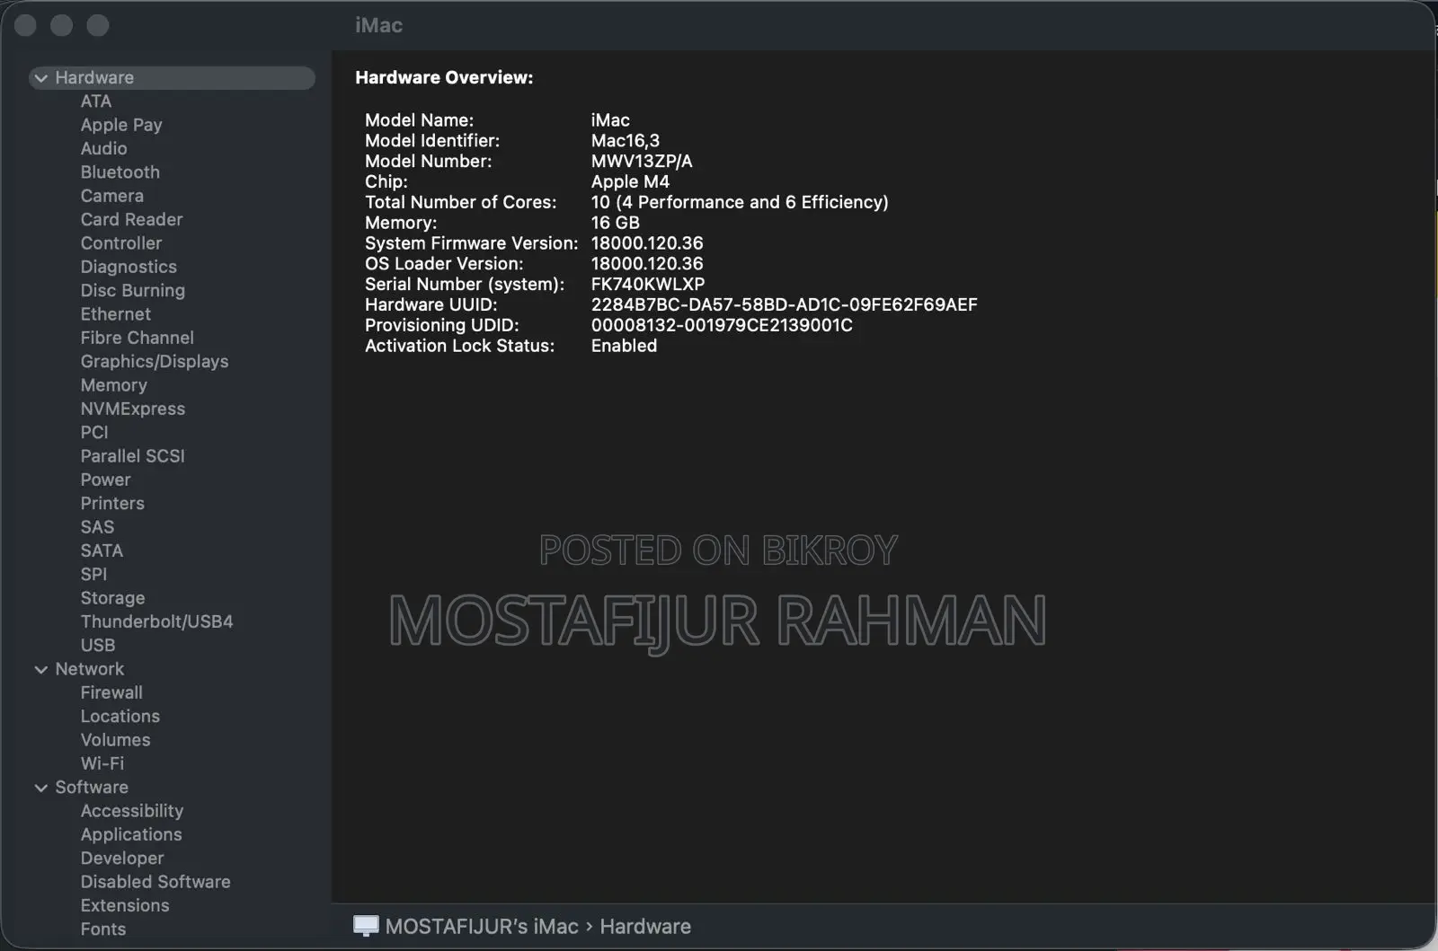Select Thunderbolt/USB4 in sidebar

[x=156, y=621]
